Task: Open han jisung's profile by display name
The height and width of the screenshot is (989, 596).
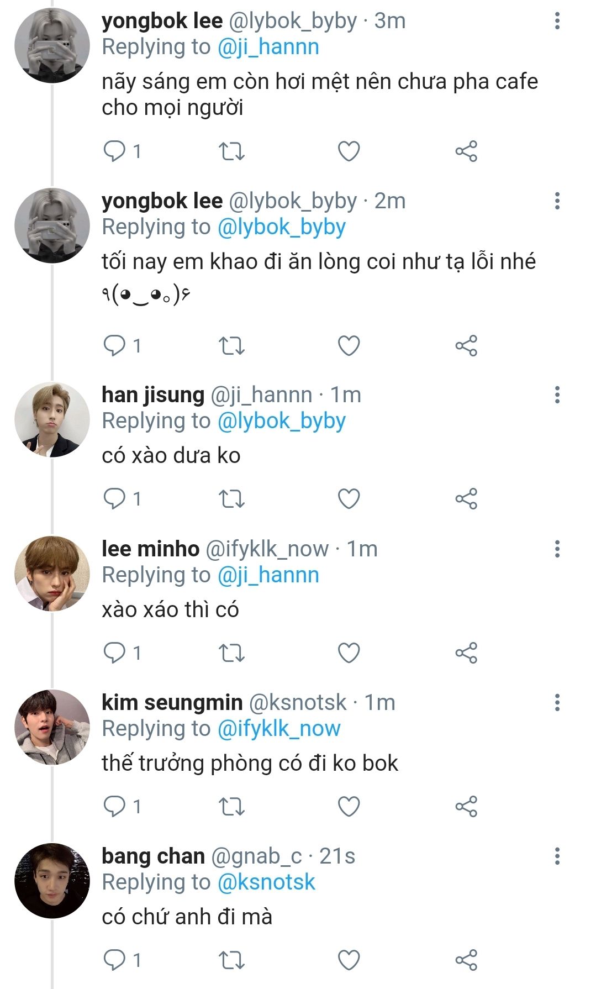Action: 153,395
